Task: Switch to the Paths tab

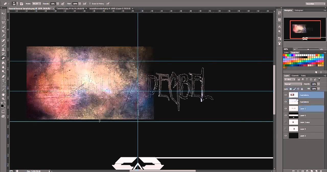Action: (x=303, y=76)
